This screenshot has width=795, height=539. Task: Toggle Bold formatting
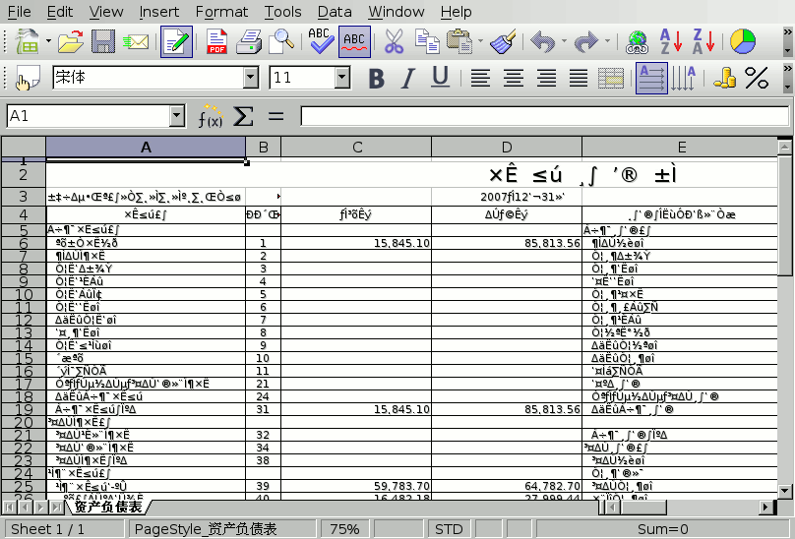click(376, 79)
